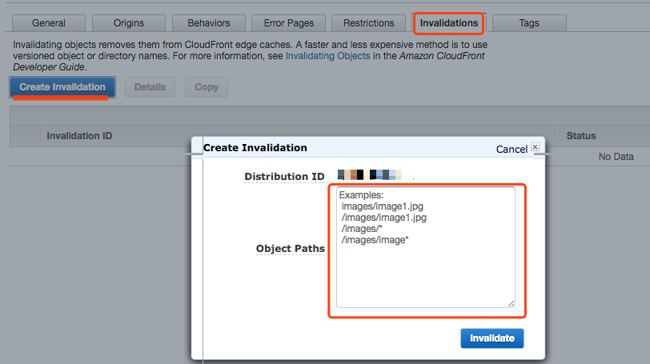The image size is (650, 364).
Task: Close the Create Invalidation dialog with X icon
Action: (535, 147)
